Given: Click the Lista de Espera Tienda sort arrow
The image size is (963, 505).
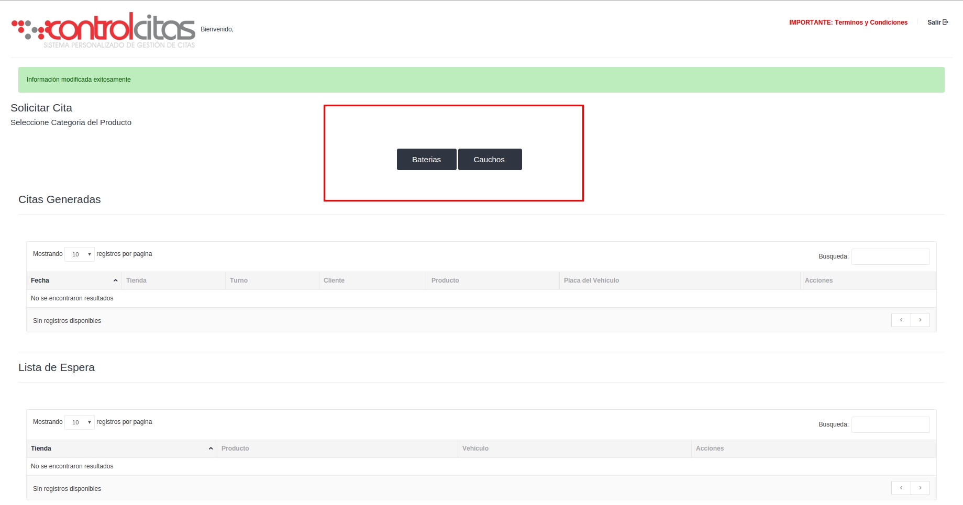Looking at the screenshot, I should 211,448.
